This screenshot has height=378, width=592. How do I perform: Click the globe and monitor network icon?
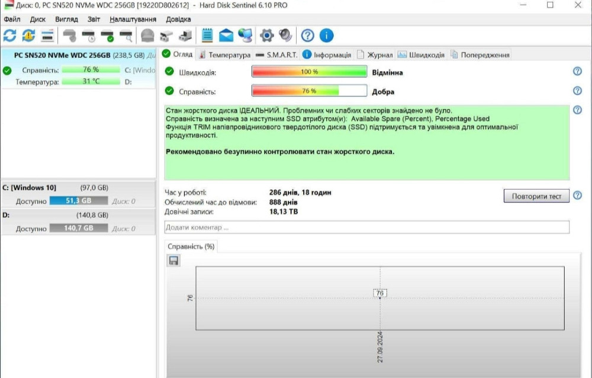[245, 35]
